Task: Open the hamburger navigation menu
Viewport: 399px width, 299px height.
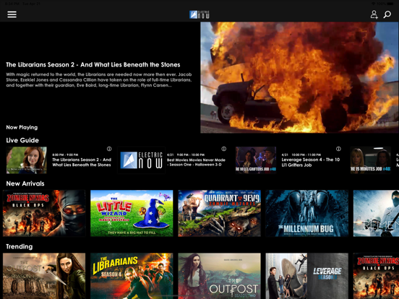Action: 12,14
